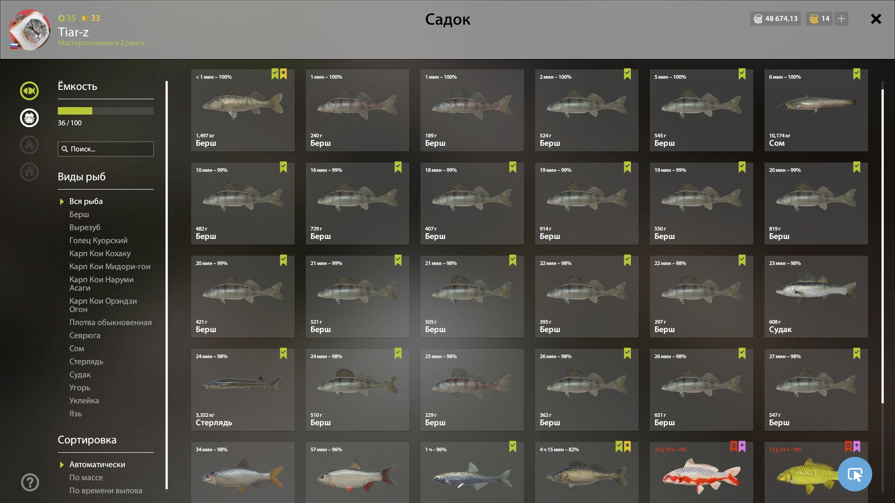Click the keepnet capacity progress bar
This screenshot has width=895, height=503.
click(x=106, y=111)
